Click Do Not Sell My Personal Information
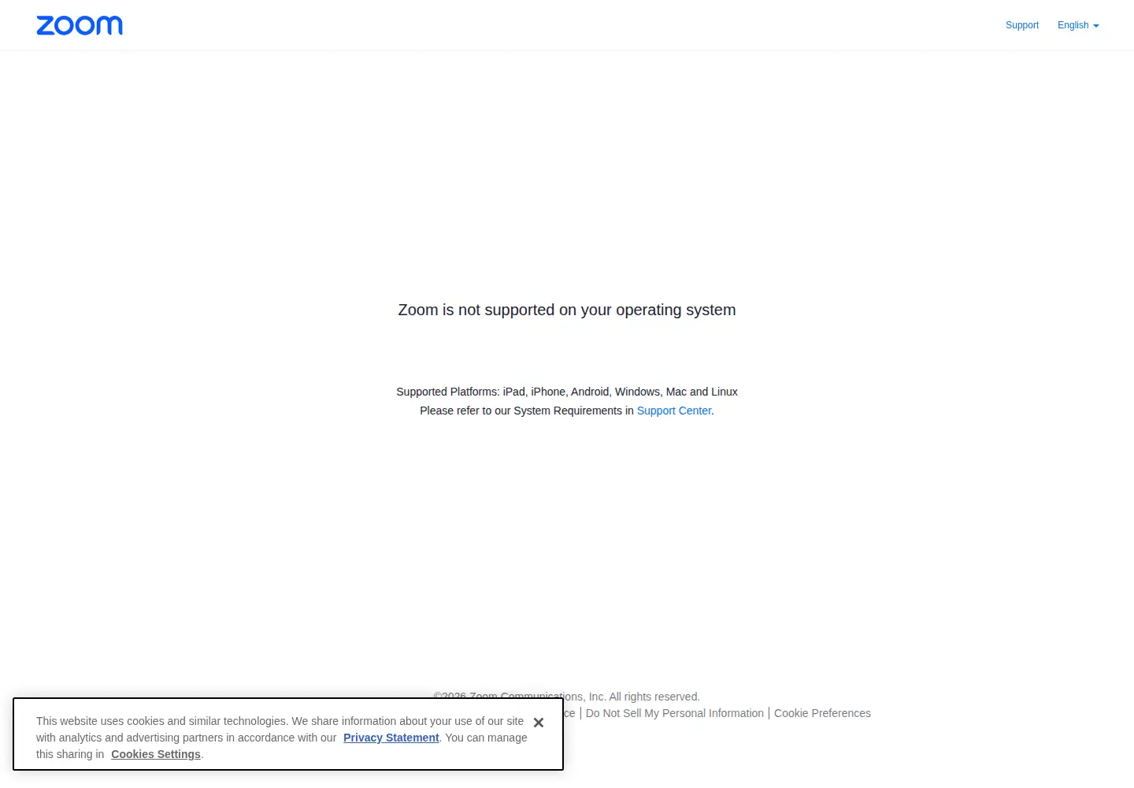The width and height of the screenshot is (1134, 788). tap(675, 713)
